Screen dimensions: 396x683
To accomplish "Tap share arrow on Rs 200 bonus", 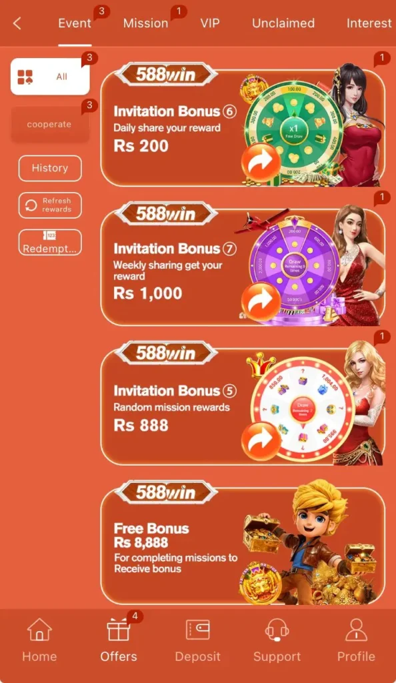I will click(261, 162).
